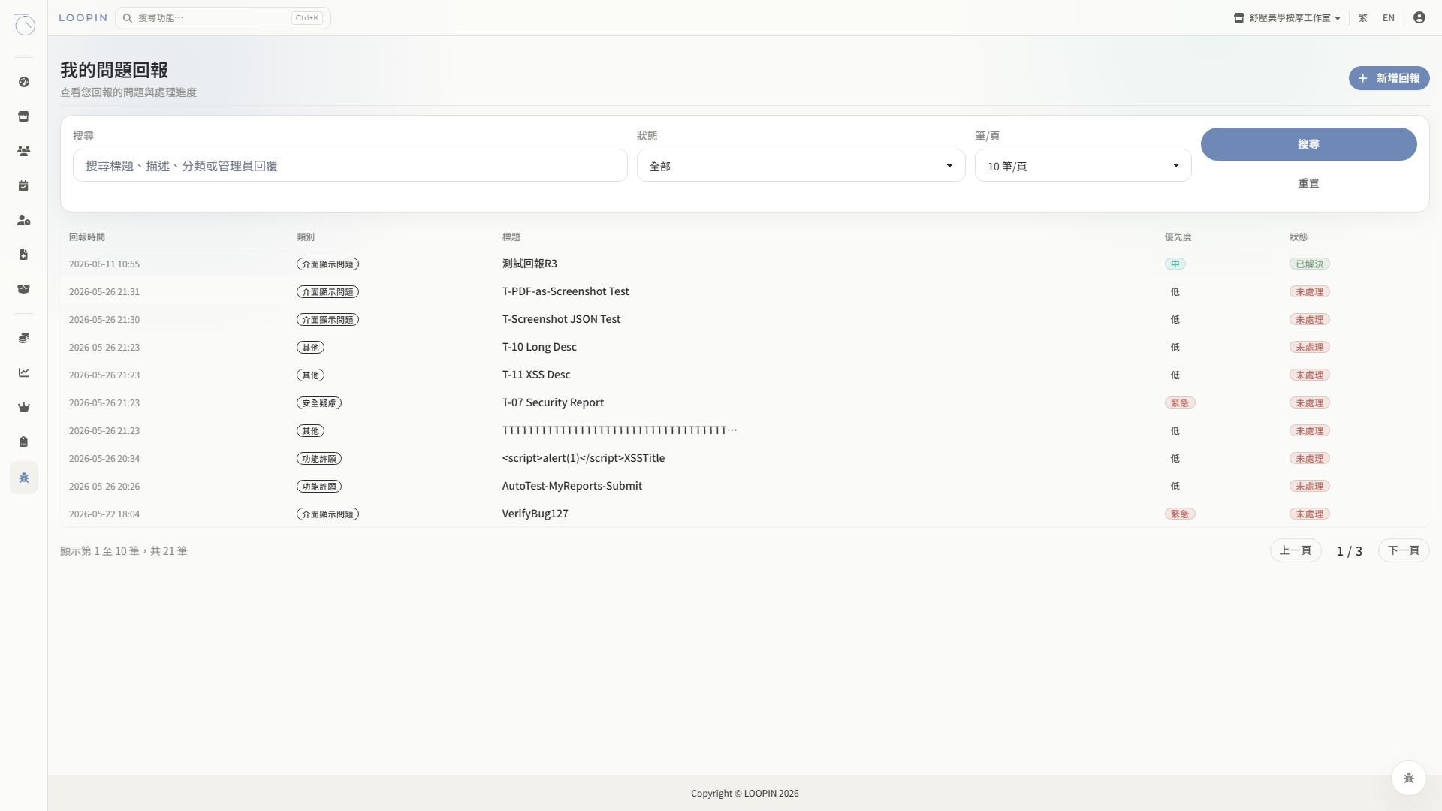Click the 1 / 3 page indicator
Image resolution: width=1442 pixels, height=811 pixels.
tap(1350, 551)
